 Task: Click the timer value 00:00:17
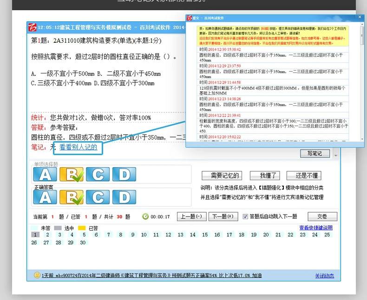[x=160, y=217]
